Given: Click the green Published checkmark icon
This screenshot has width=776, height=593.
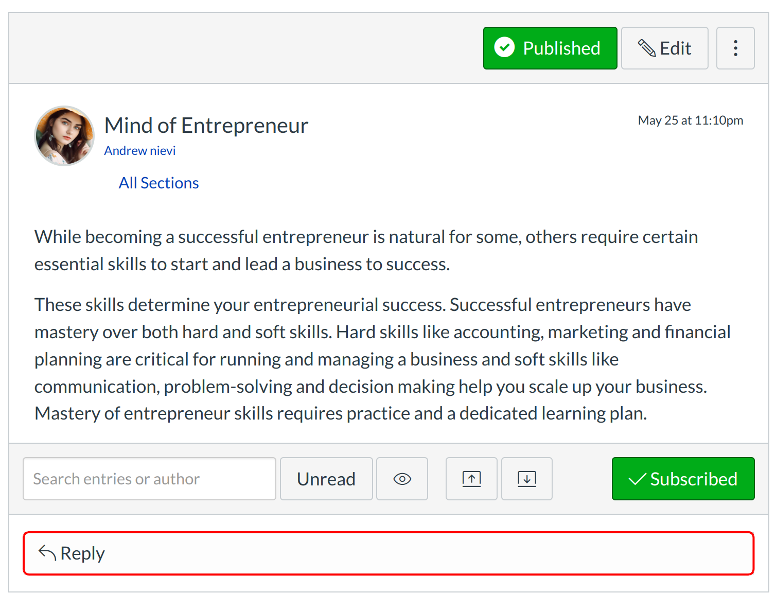Looking at the screenshot, I should tap(504, 47).
